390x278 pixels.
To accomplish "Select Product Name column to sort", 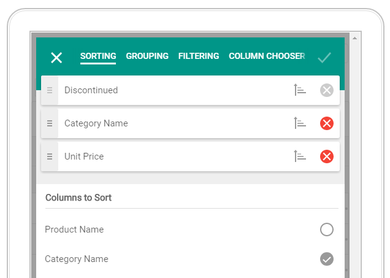I will 327,230.
